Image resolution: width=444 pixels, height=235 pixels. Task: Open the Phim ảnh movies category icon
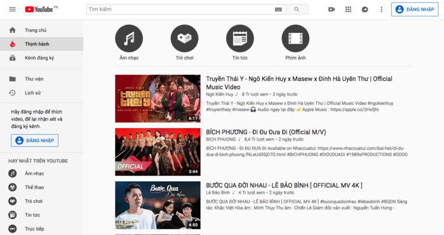point(295,39)
